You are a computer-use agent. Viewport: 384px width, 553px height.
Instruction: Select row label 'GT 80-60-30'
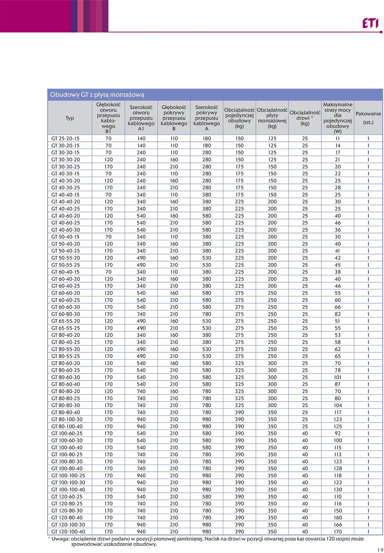point(66,377)
